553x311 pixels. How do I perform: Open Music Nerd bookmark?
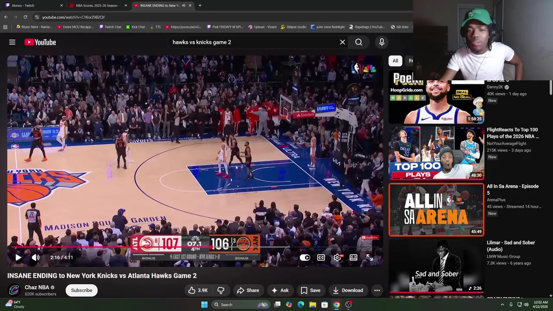tap(34, 27)
